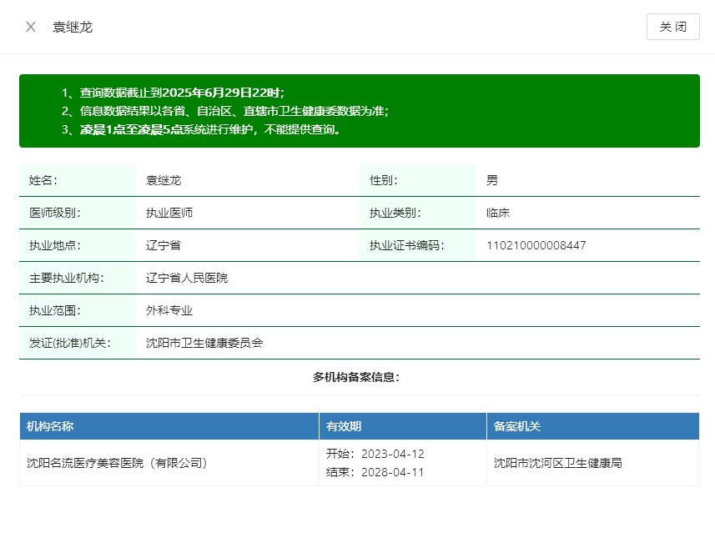The image size is (715, 558).
Task: Click the 性别 label
Action: (x=384, y=180)
